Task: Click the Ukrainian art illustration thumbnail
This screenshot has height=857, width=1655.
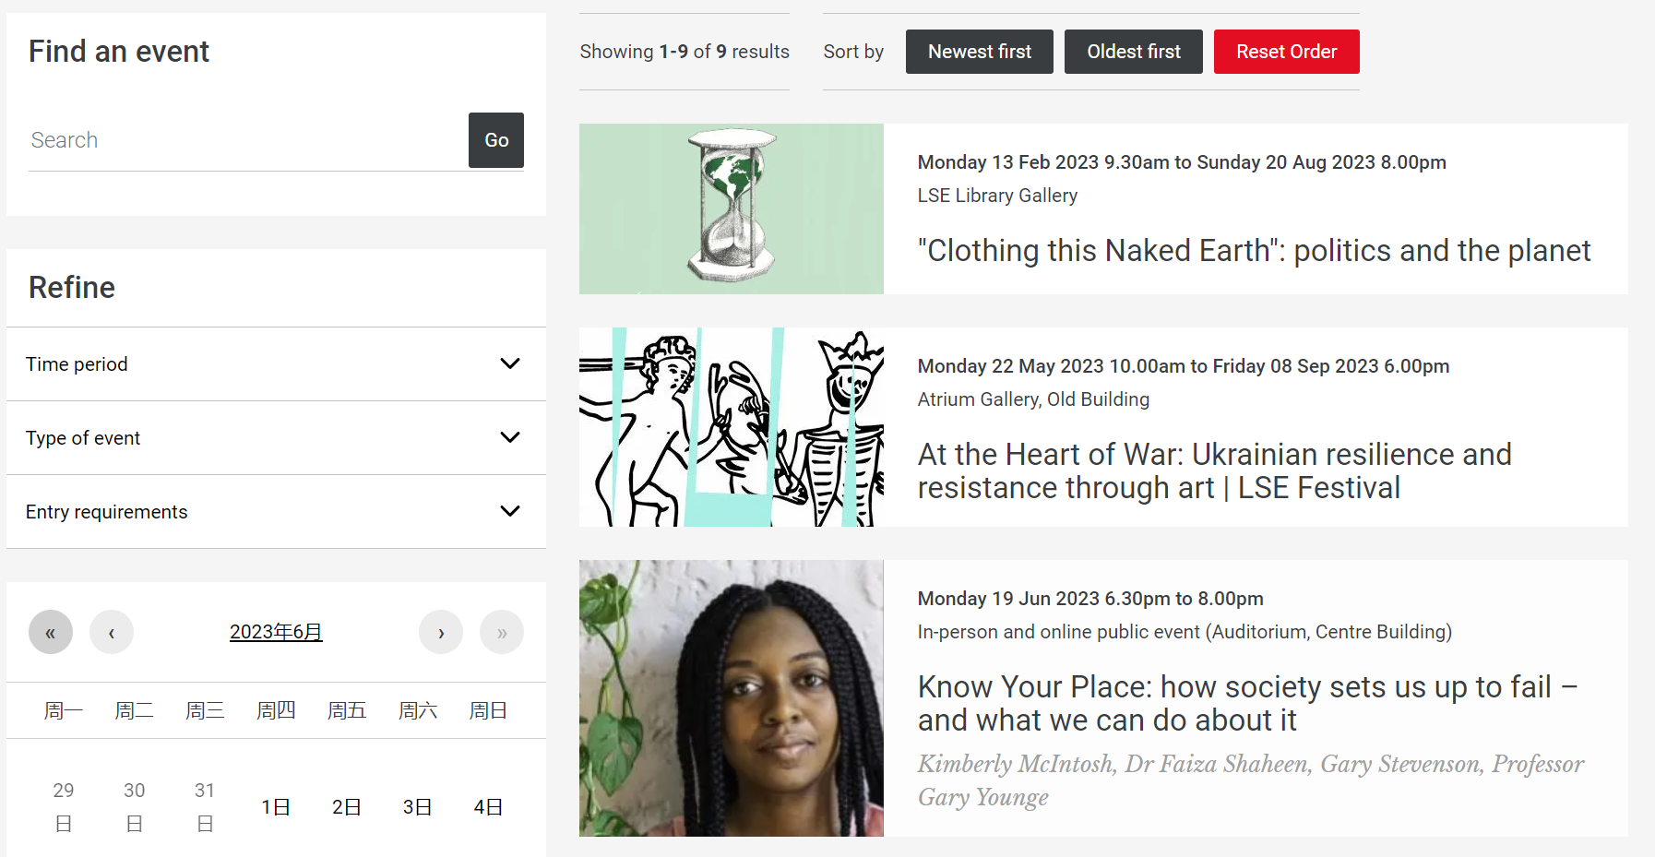Action: [732, 427]
